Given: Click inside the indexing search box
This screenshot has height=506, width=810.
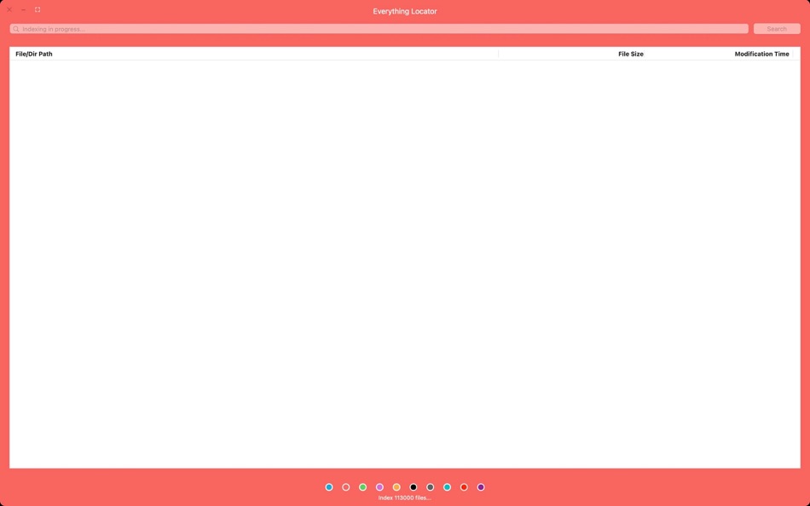Looking at the screenshot, I should coord(341,28).
